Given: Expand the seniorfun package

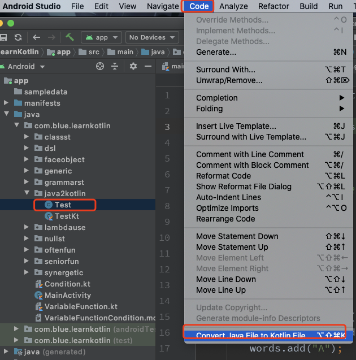Looking at the screenshot, I should (x=27, y=261).
